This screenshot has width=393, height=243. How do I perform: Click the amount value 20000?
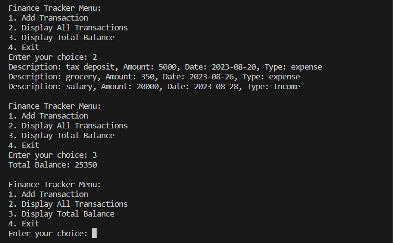(x=148, y=86)
